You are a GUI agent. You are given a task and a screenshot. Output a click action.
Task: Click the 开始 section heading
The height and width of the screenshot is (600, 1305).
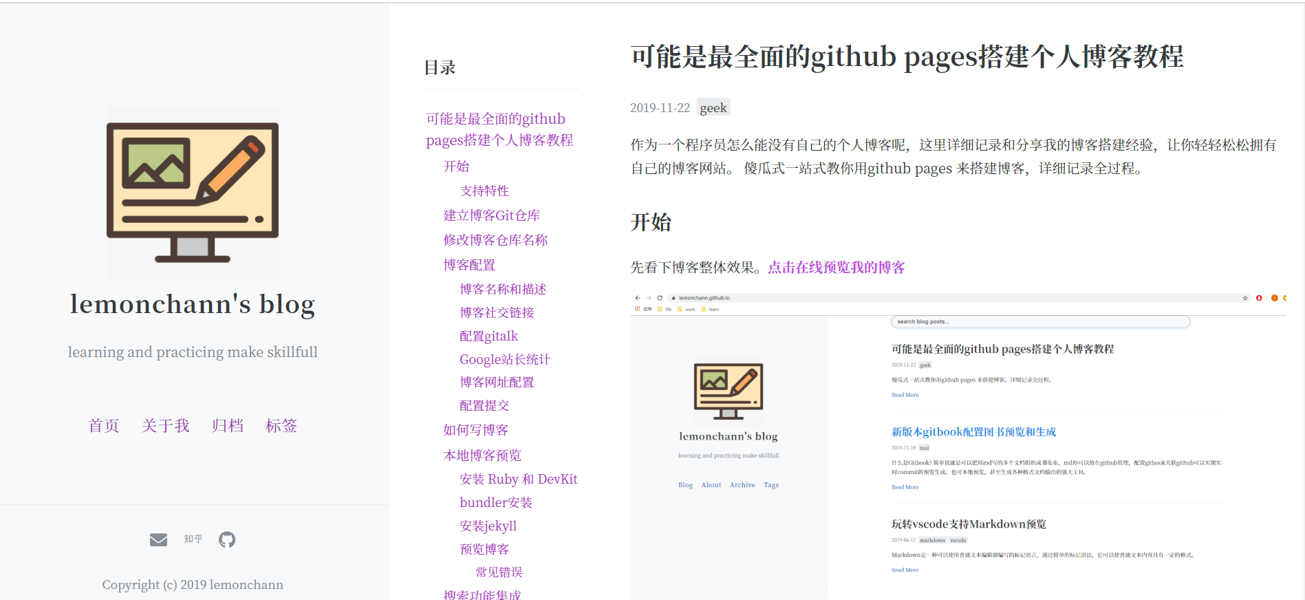click(651, 222)
